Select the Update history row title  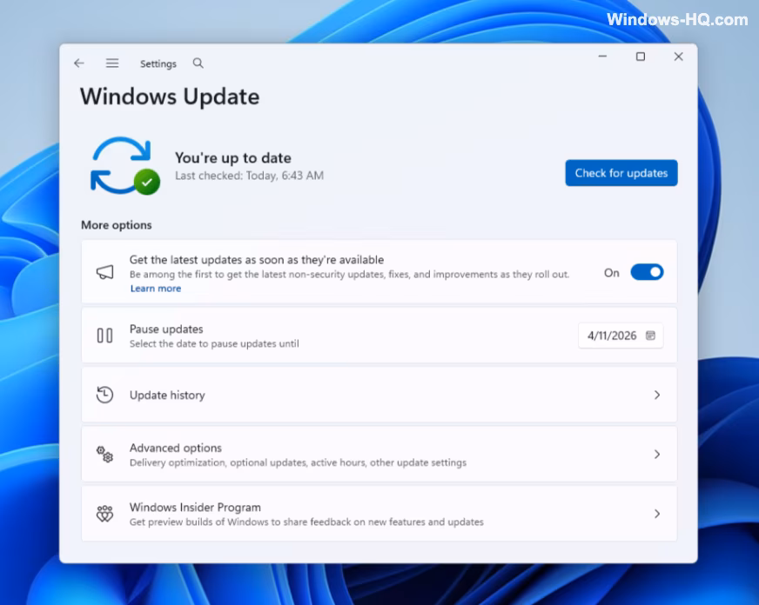click(x=167, y=396)
